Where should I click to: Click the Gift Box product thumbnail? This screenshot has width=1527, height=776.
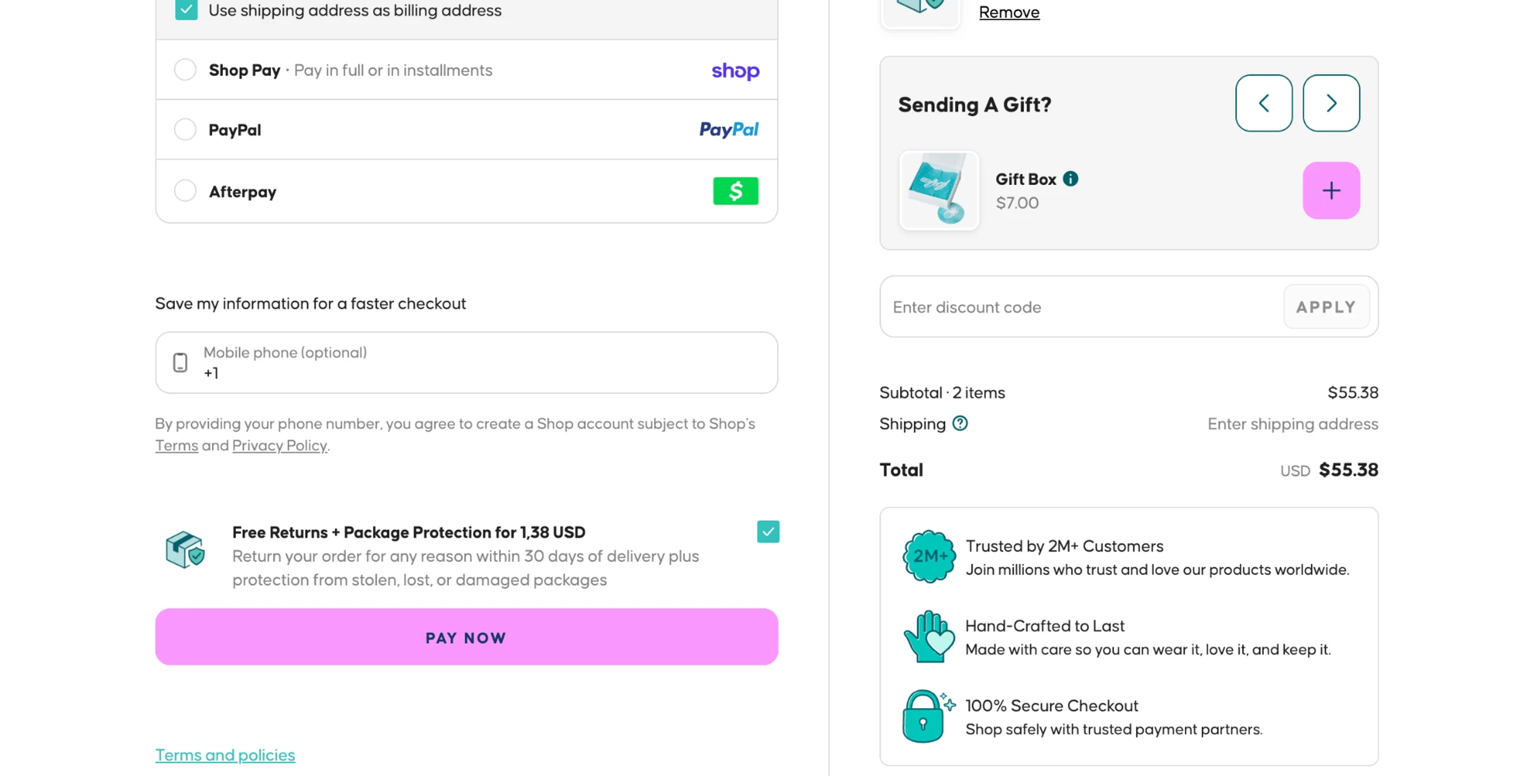[939, 190]
